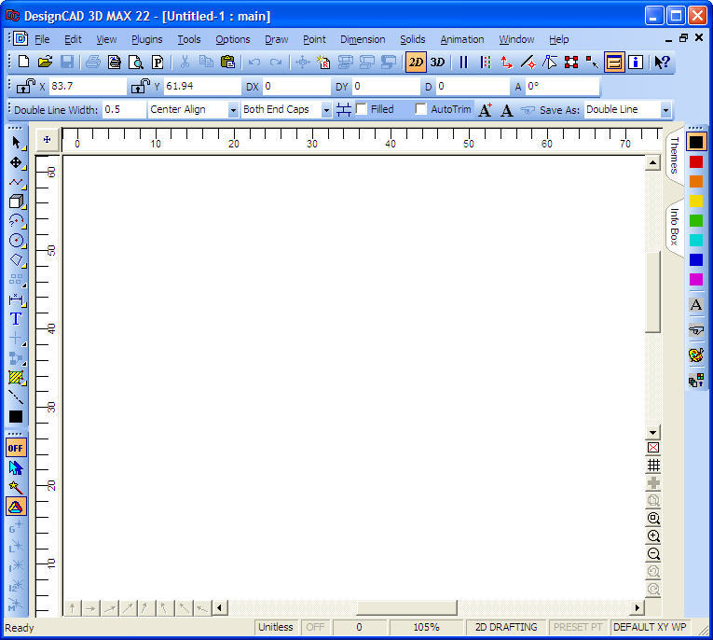Open the Info Box toolbar icon
Screen dimensions: 713x640
pyautogui.click(x=636, y=62)
